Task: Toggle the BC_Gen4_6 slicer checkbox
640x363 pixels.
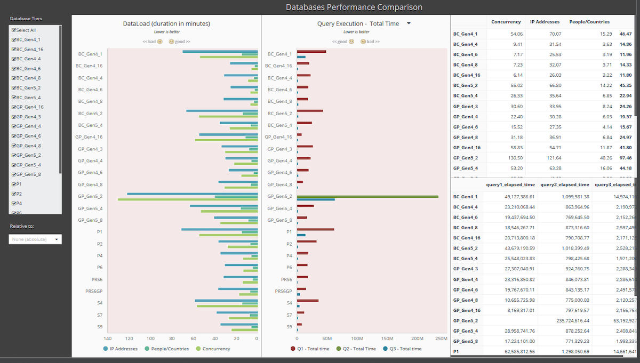Action: point(14,69)
